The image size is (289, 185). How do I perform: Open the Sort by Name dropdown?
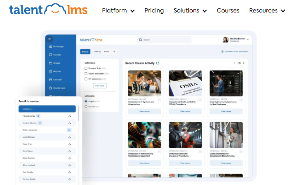106,52
